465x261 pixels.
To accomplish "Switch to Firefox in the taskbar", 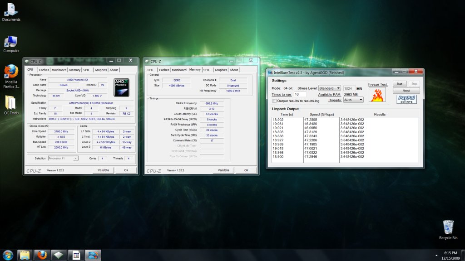I will click(42, 255).
